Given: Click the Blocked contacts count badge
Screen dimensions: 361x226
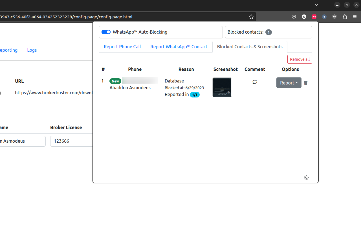Looking at the screenshot, I should pyautogui.click(x=268, y=32).
